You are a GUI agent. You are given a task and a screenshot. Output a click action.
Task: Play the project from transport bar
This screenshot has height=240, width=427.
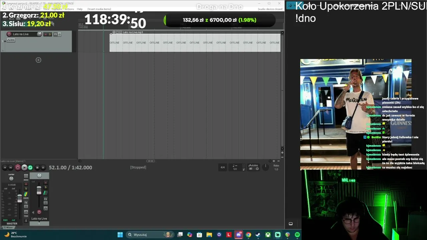(24, 168)
